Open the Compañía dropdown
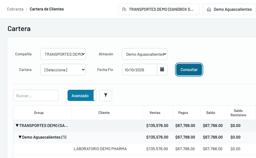 [x=63, y=54]
